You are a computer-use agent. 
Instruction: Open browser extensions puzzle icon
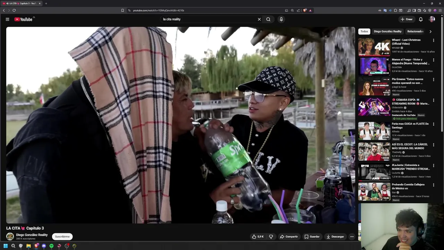pos(395,10)
